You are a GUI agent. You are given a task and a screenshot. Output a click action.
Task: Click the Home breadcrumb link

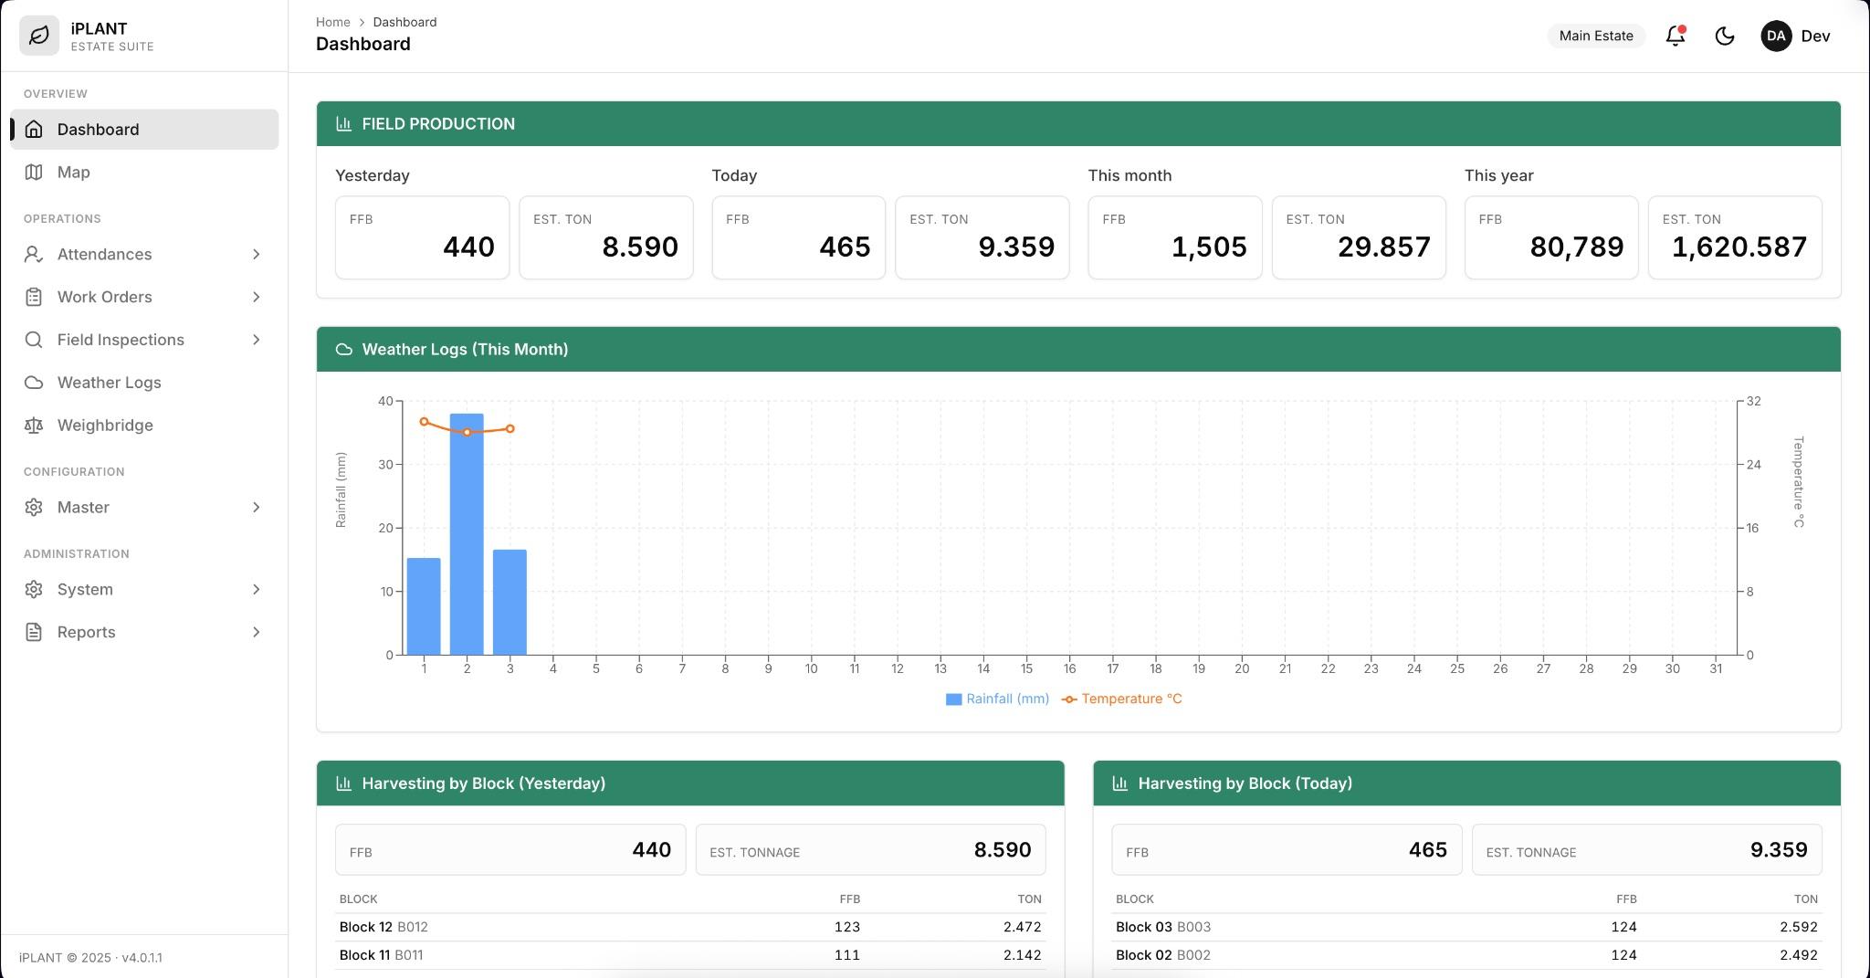tap(333, 22)
